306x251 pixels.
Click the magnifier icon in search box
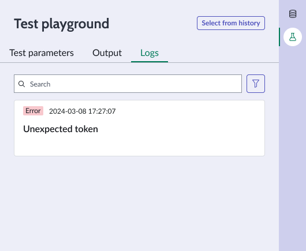pos(21,84)
